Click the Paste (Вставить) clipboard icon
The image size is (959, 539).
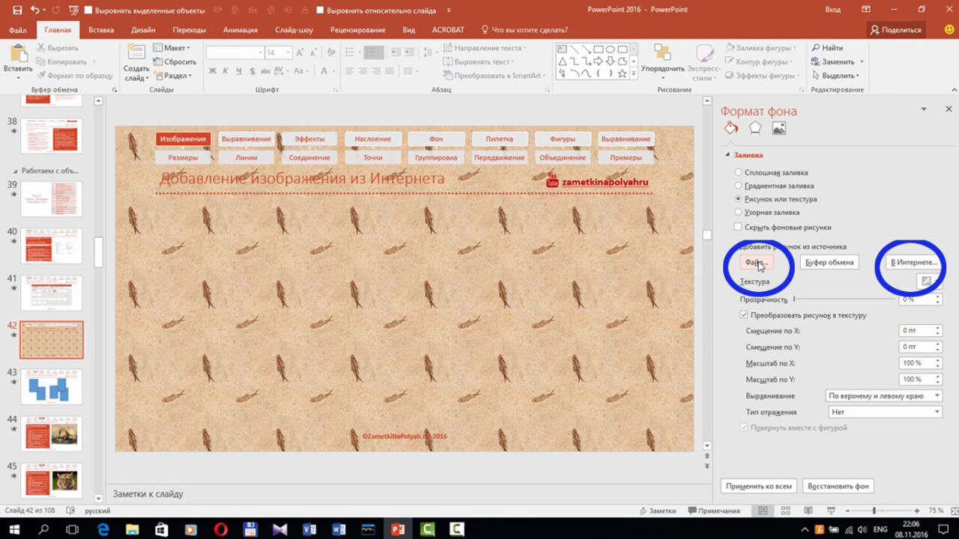(17, 54)
